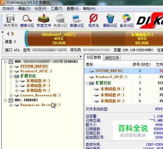Click extended partition icon in left tree

tap(16, 77)
